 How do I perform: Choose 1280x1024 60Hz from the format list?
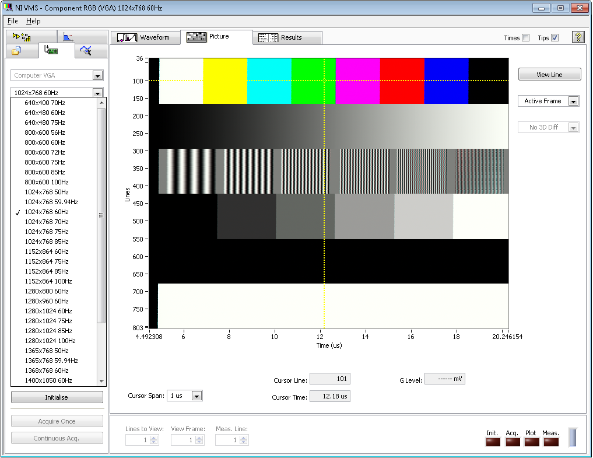[48, 311]
